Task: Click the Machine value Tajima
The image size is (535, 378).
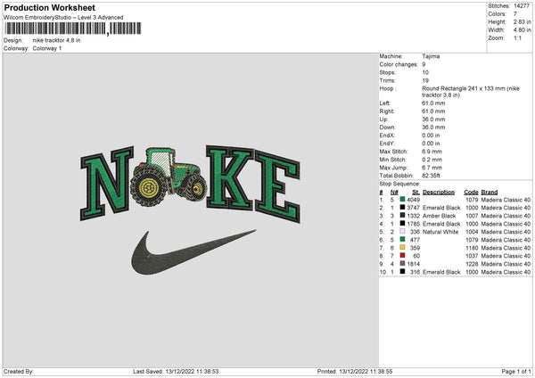Action: pyautogui.click(x=431, y=56)
